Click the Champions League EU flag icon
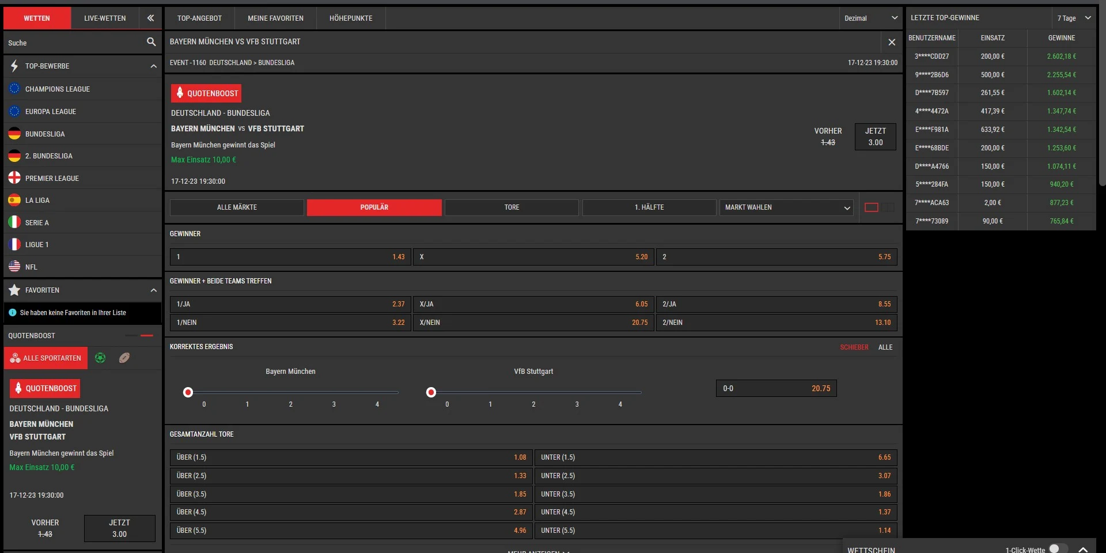1106x553 pixels. point(14,89)
